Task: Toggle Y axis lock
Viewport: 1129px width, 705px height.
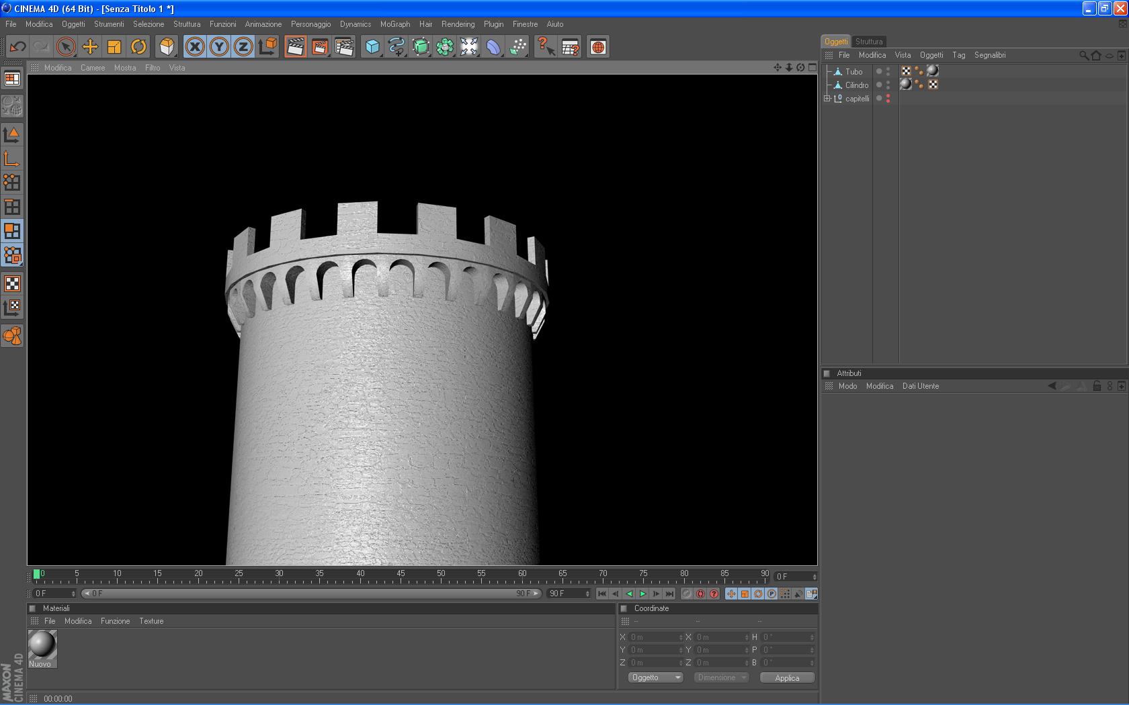Action: point(219,47)
